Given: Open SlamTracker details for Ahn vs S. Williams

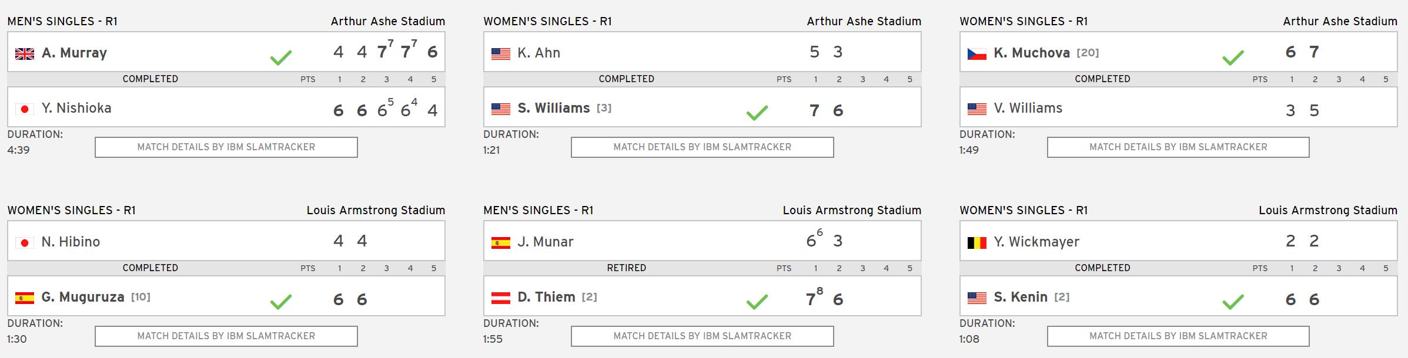Looking at the screenshot, I should (x=702, y=147).
